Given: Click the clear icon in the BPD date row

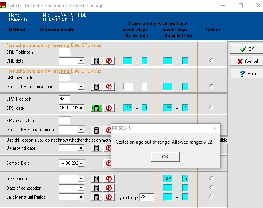Looking at the screenshot, I should 109,108.
